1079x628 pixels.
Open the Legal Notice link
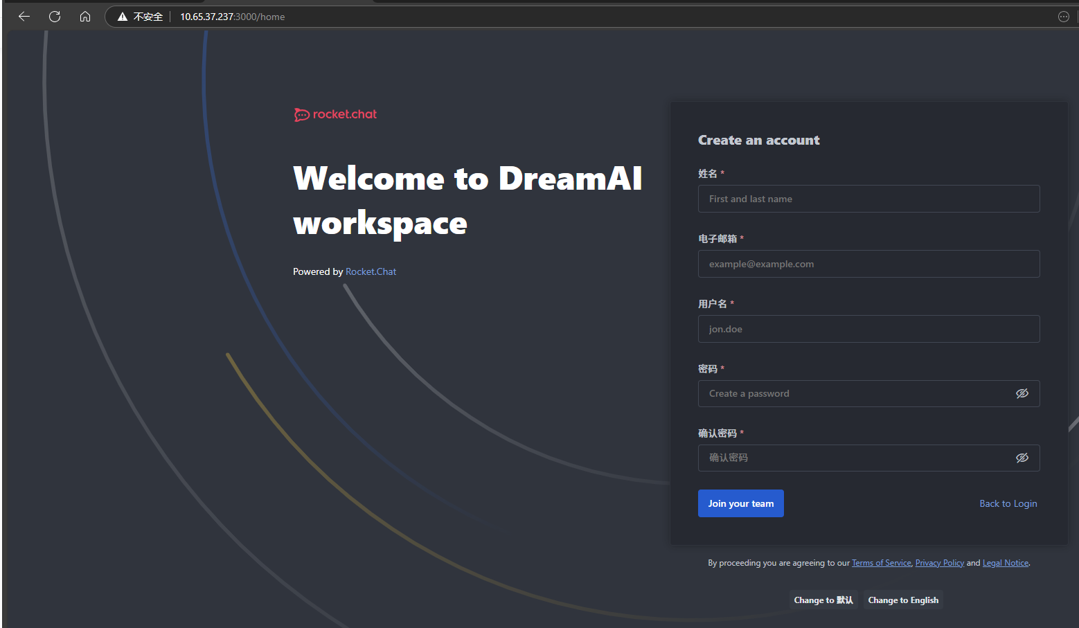coord(1006,563)
